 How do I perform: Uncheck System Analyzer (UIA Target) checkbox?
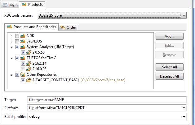point(17,47)
